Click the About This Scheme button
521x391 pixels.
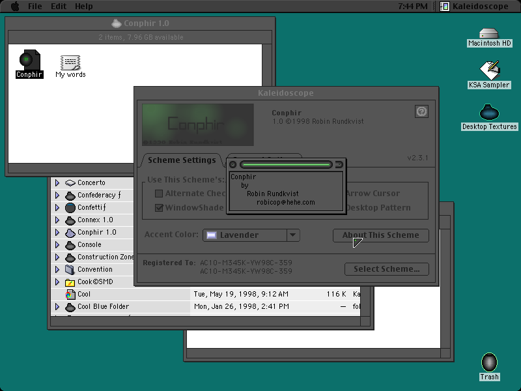click(x=381, y=235)
